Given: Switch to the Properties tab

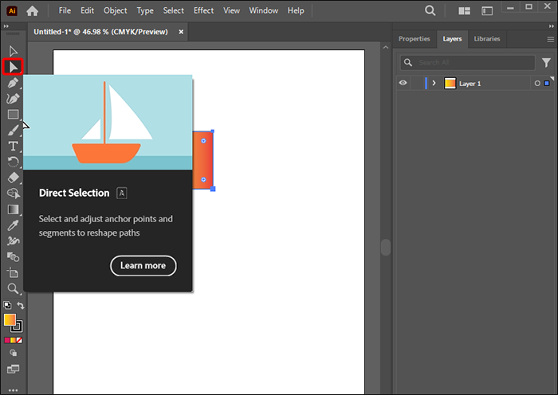Looking at the screenshot, I should click(414, 38).
